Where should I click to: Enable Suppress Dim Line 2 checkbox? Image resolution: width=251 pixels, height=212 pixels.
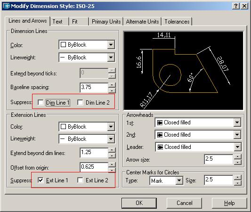(80, 103)
